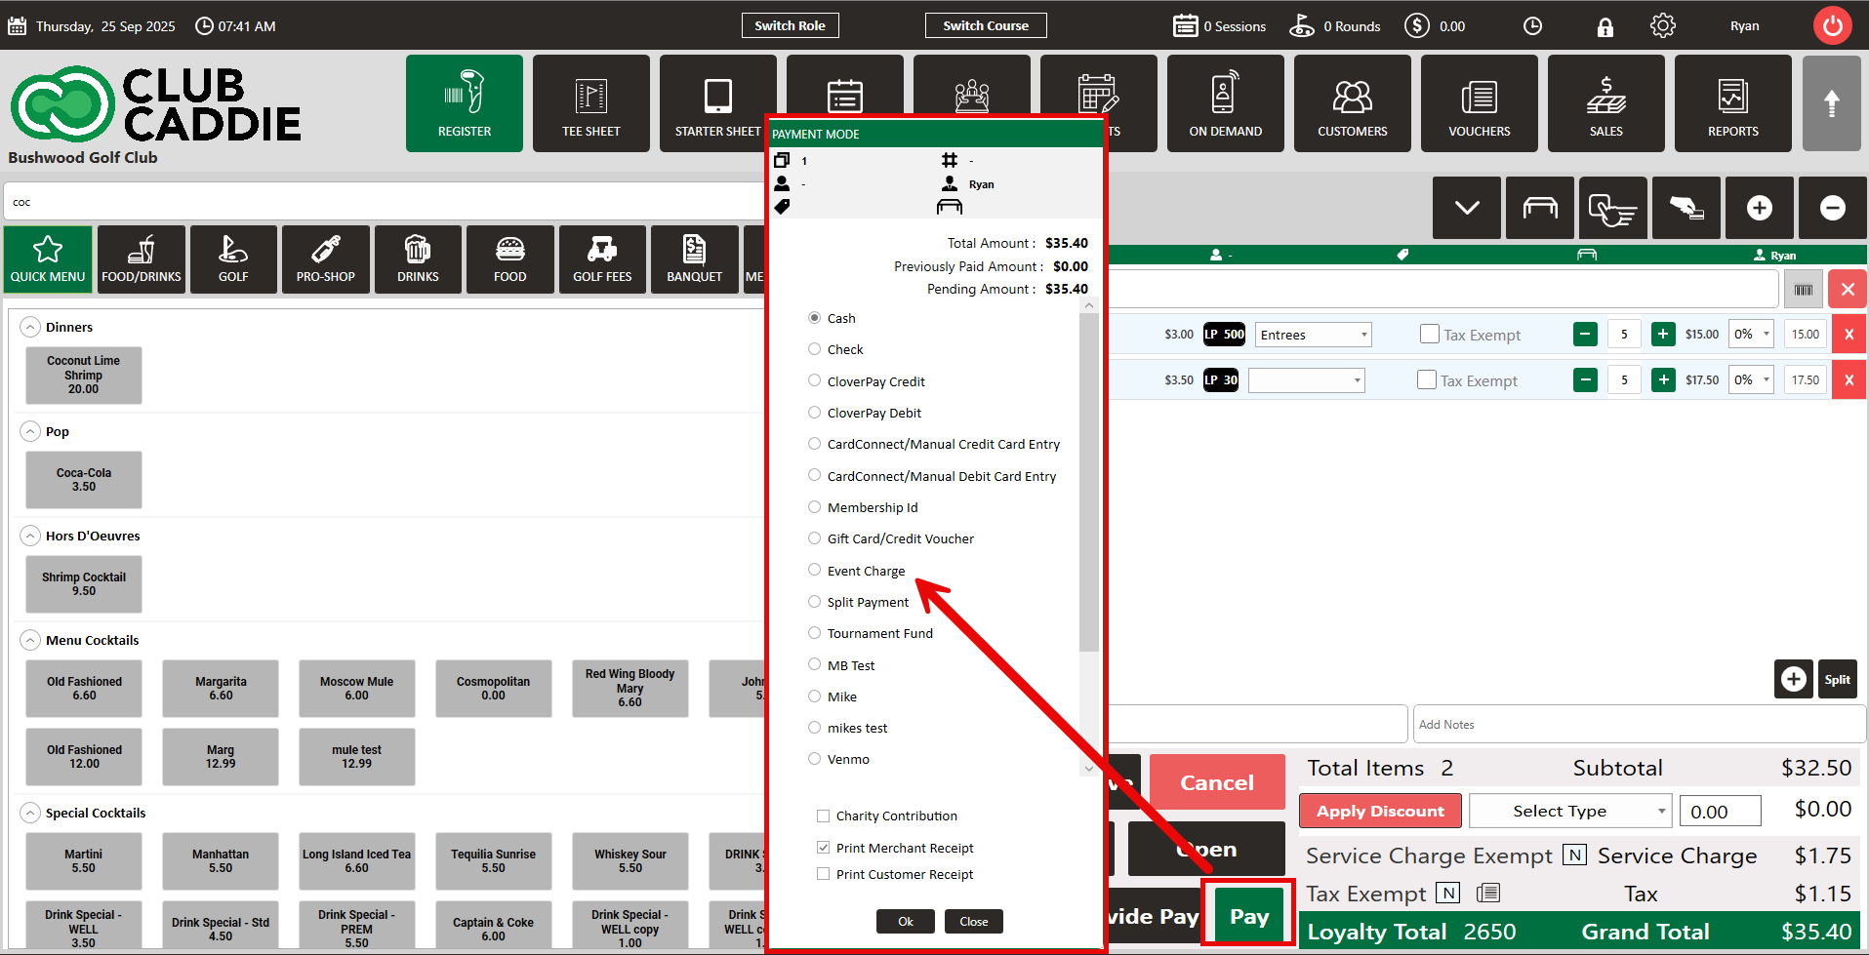Click the power logout icon
1869x955 pixels.
coord(1832,26)
